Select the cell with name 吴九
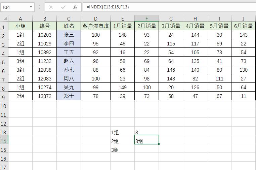Screen dimensions: 256x170 coord(69,87)
